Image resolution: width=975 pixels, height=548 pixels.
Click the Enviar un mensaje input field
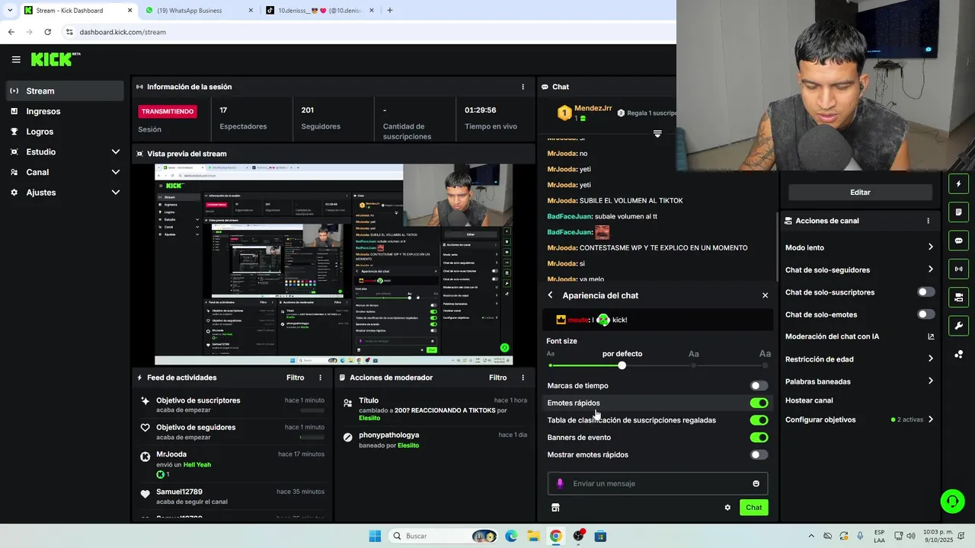click(657, 483)
